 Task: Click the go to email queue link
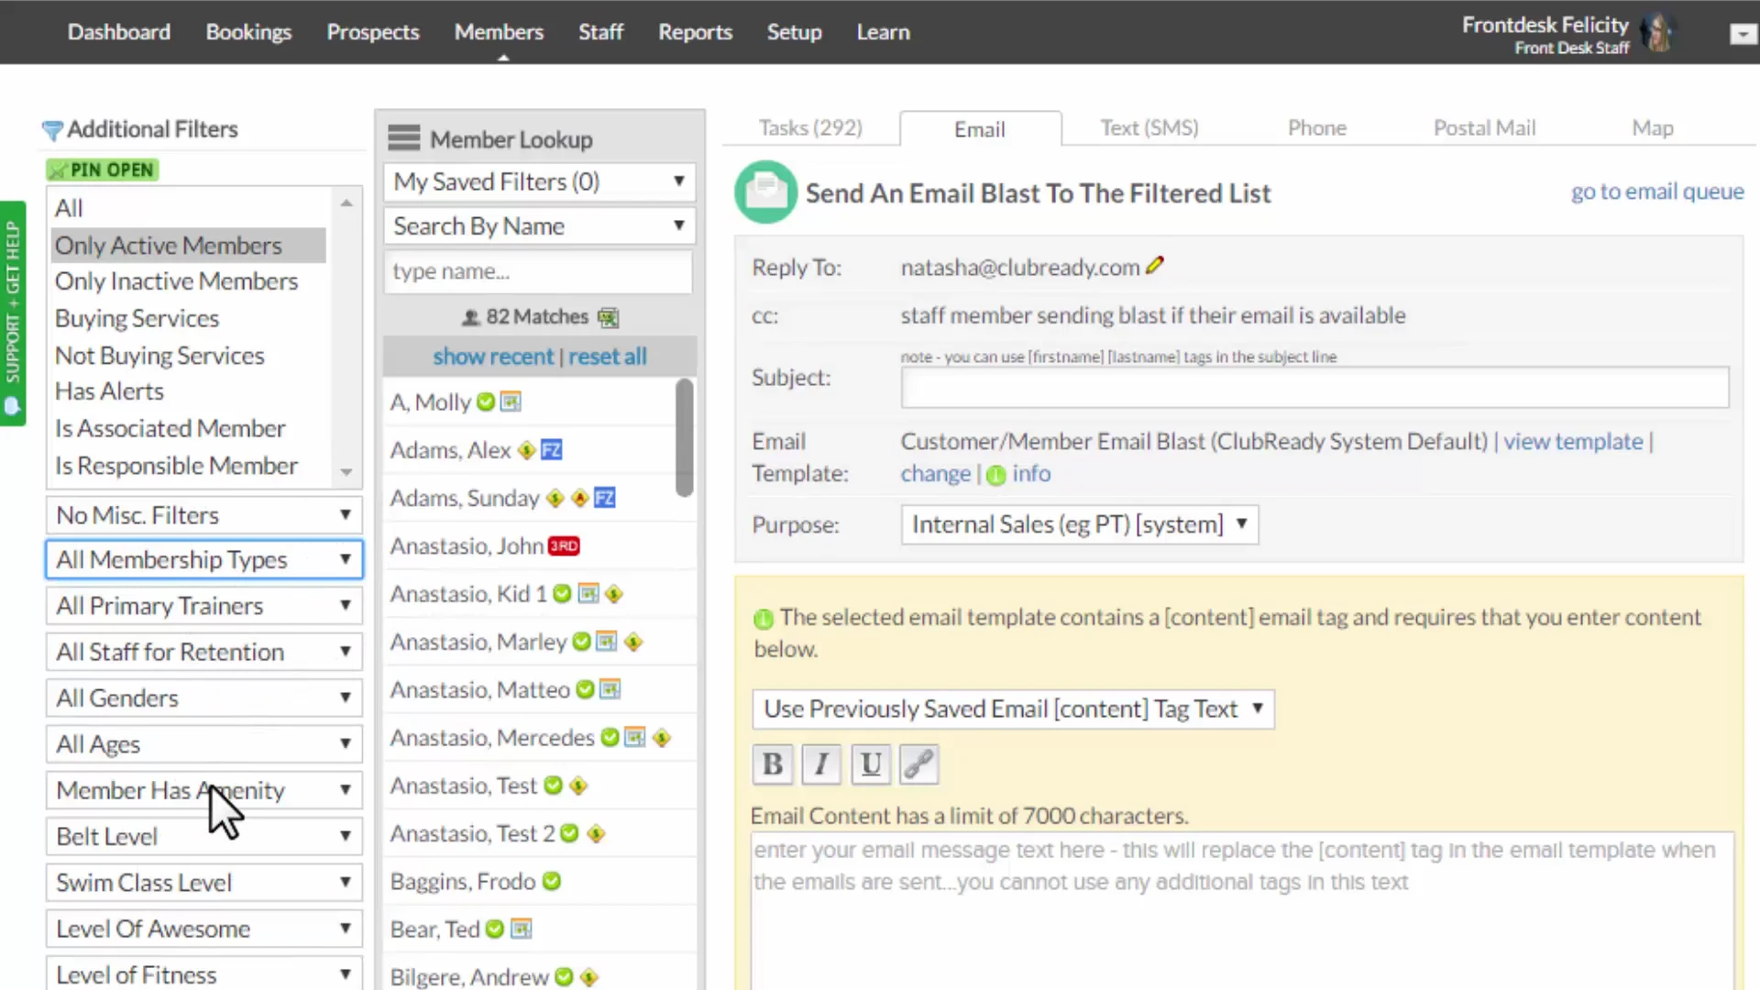click(1656, 192)
